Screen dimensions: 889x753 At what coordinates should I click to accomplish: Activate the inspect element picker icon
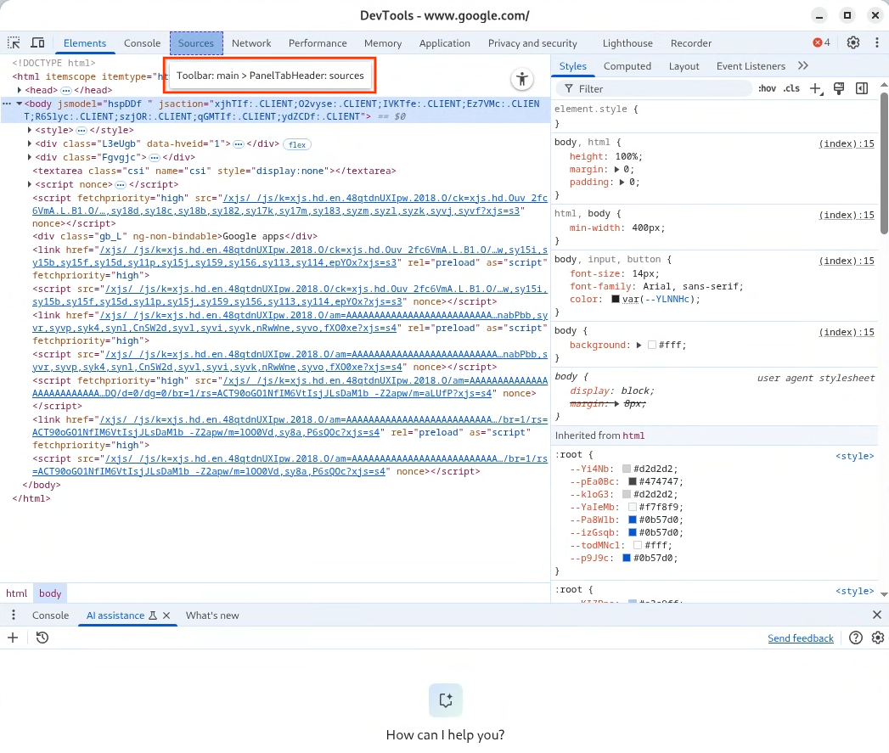pyautogui.click(x=14, y=43)
